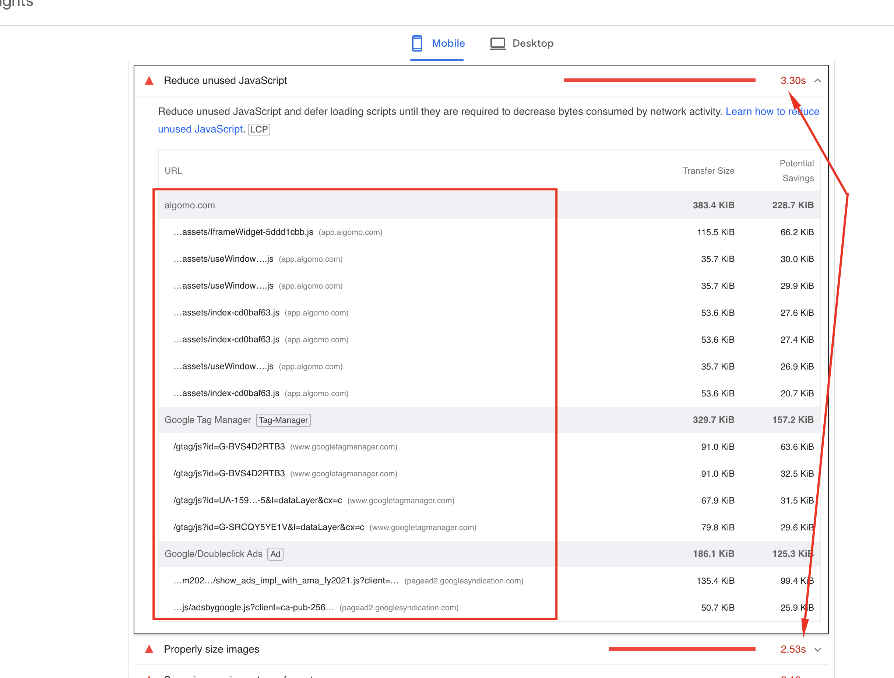
Task: Click the Transfer Size column header
Action: pyautogui.click(x=708, y=170)
